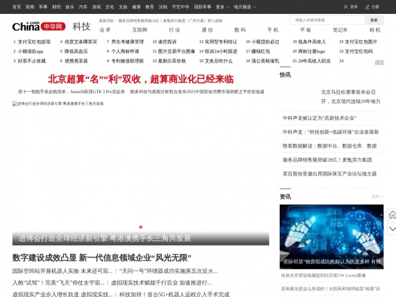Open 军事 in the top menu bar

click(43, 6)
